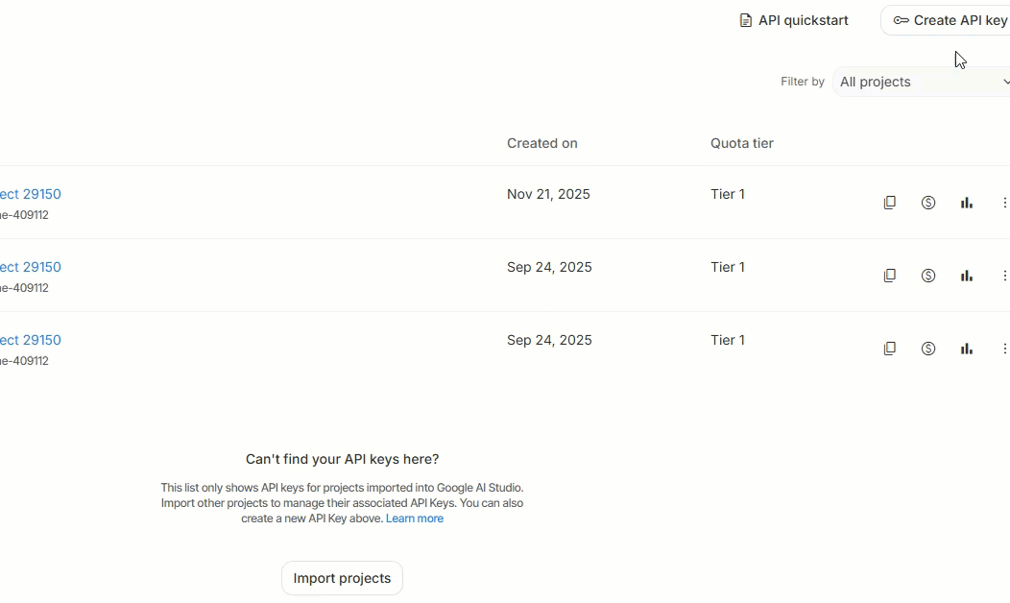Open project 29150 link in second row
Image resolution: width=1010 pixels, height=603 pixels.
(x=30, y=267)
